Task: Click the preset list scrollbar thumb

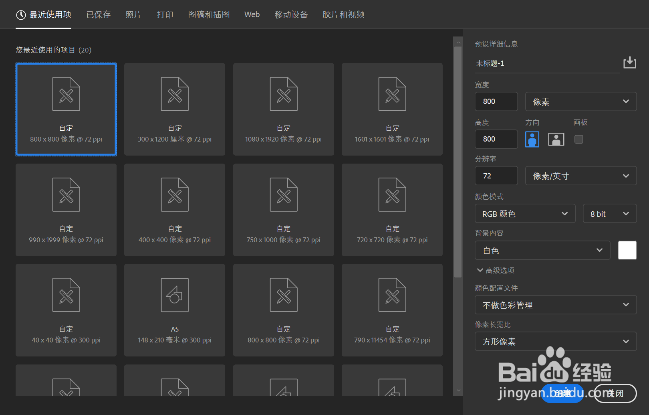Action: (x=458, y=162)
